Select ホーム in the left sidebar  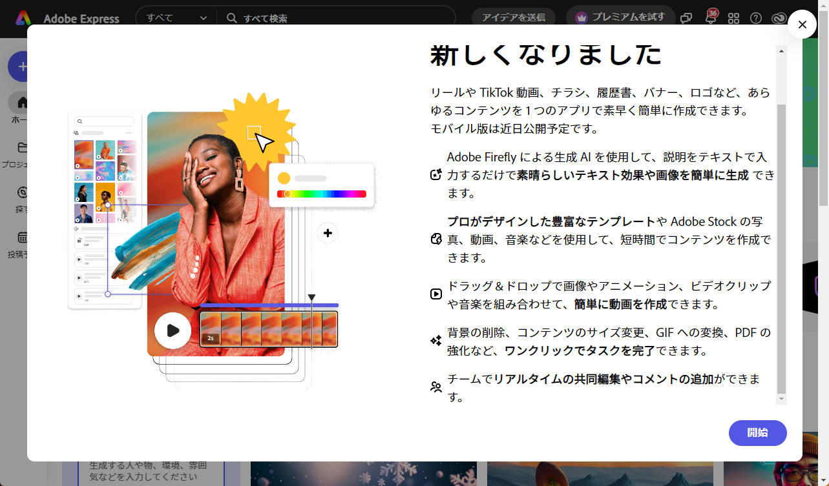tap(21, 102)
